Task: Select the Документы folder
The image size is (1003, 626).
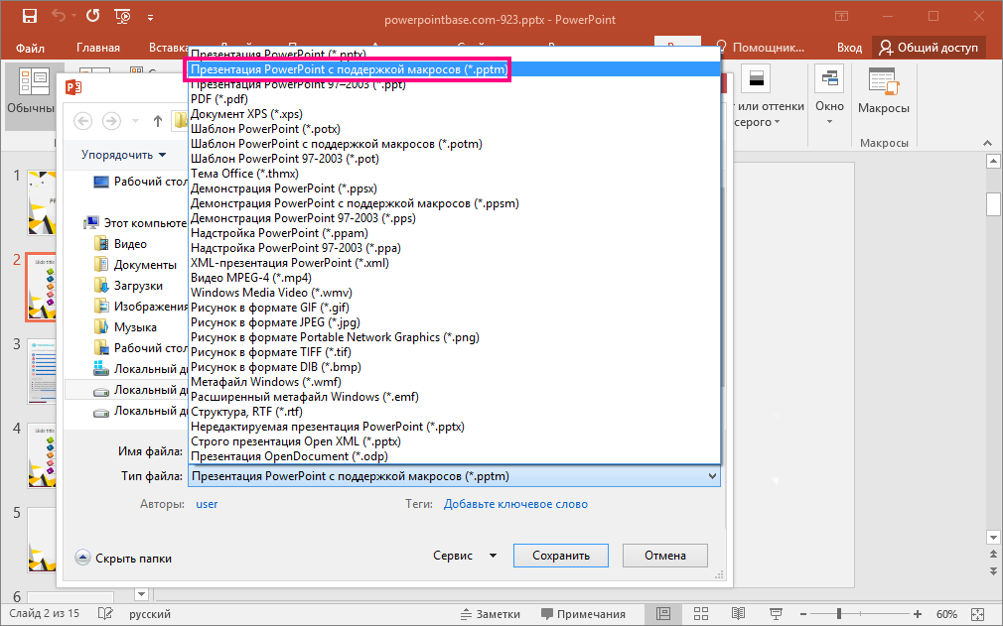Action: pyautogui.click(x=136, y=265)
